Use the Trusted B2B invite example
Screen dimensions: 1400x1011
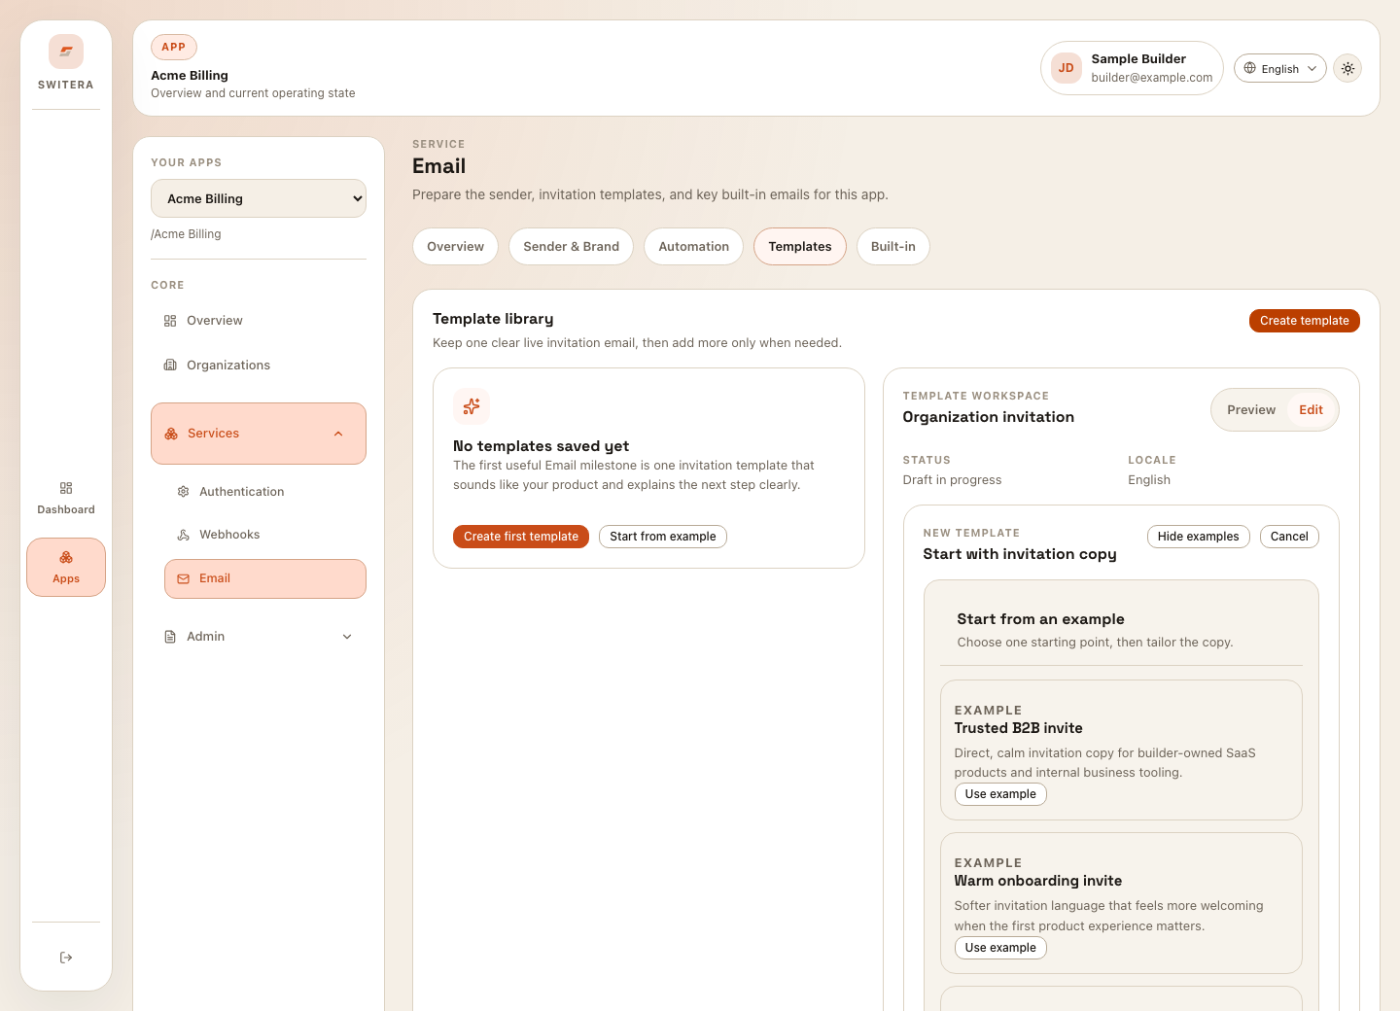1000,794
